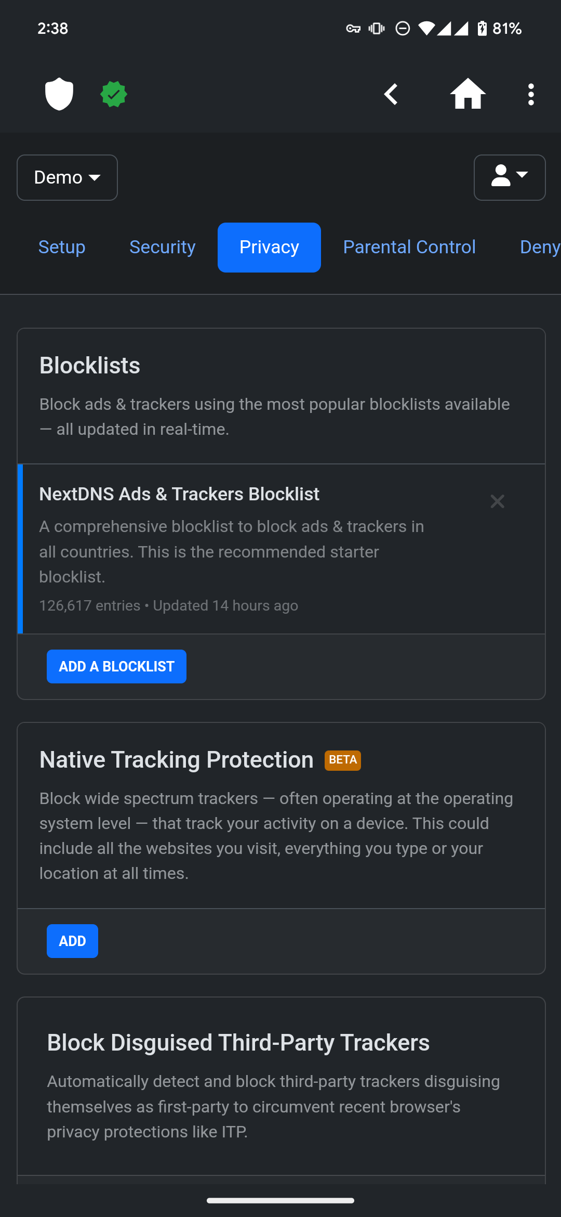Viewport: 561px width, 1217px height.
Task: Tap the VPN key status icon
Action: tap(353, 29)
